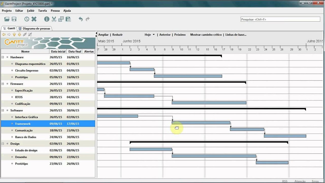Unindent task with yellow left arrow
Image resolution: width=325 pixels, height=183 pixels.
click(x=4, y=34)
